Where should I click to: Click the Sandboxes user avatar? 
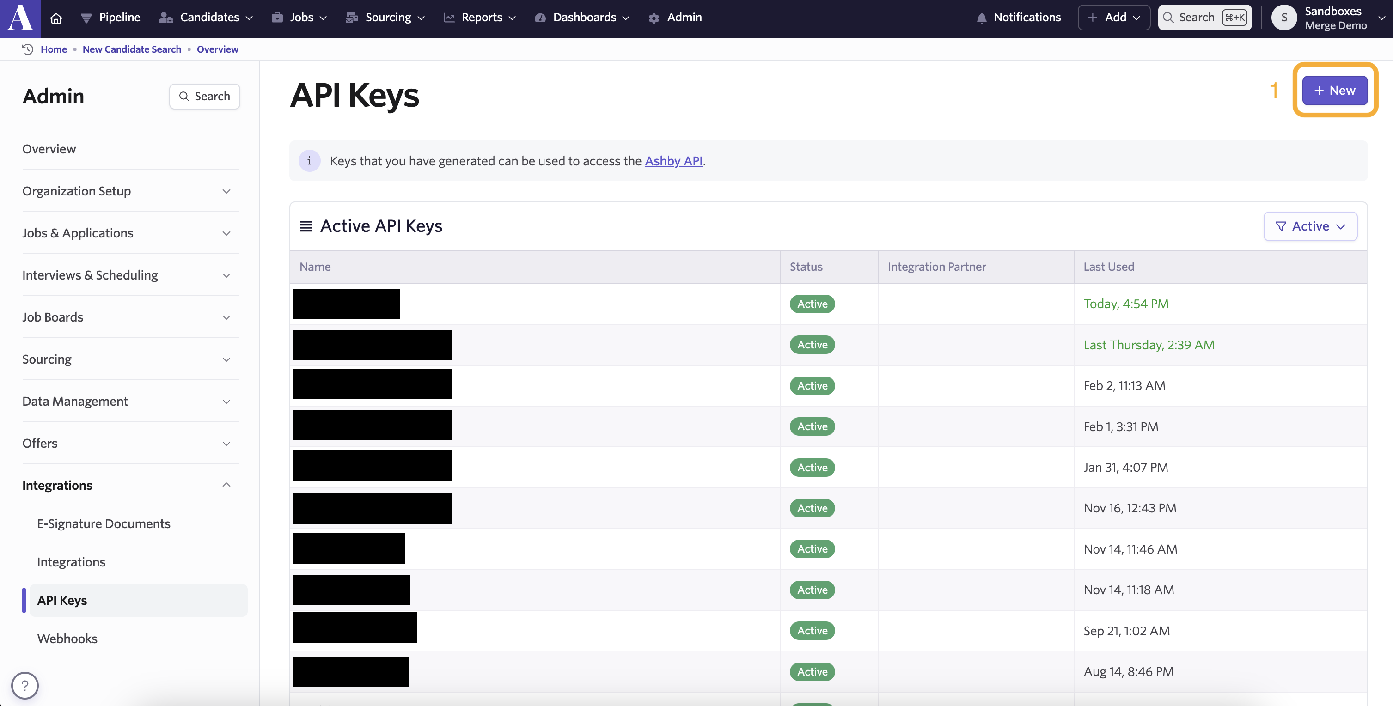click(1284, 18)
